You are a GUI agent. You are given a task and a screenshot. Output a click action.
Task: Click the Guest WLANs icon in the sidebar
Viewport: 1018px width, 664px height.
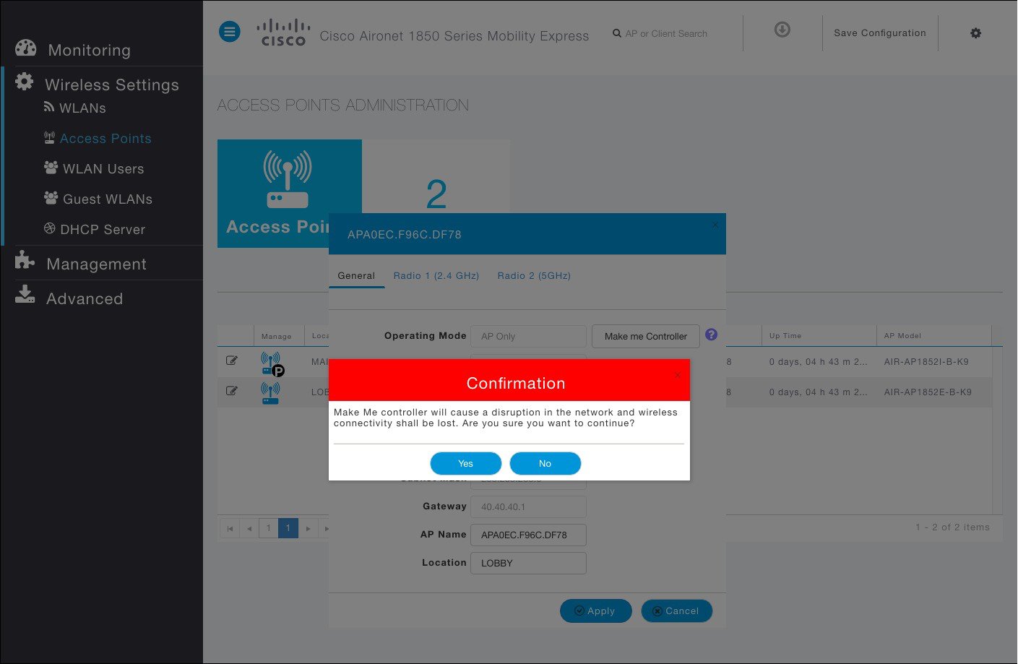[50, 198]
